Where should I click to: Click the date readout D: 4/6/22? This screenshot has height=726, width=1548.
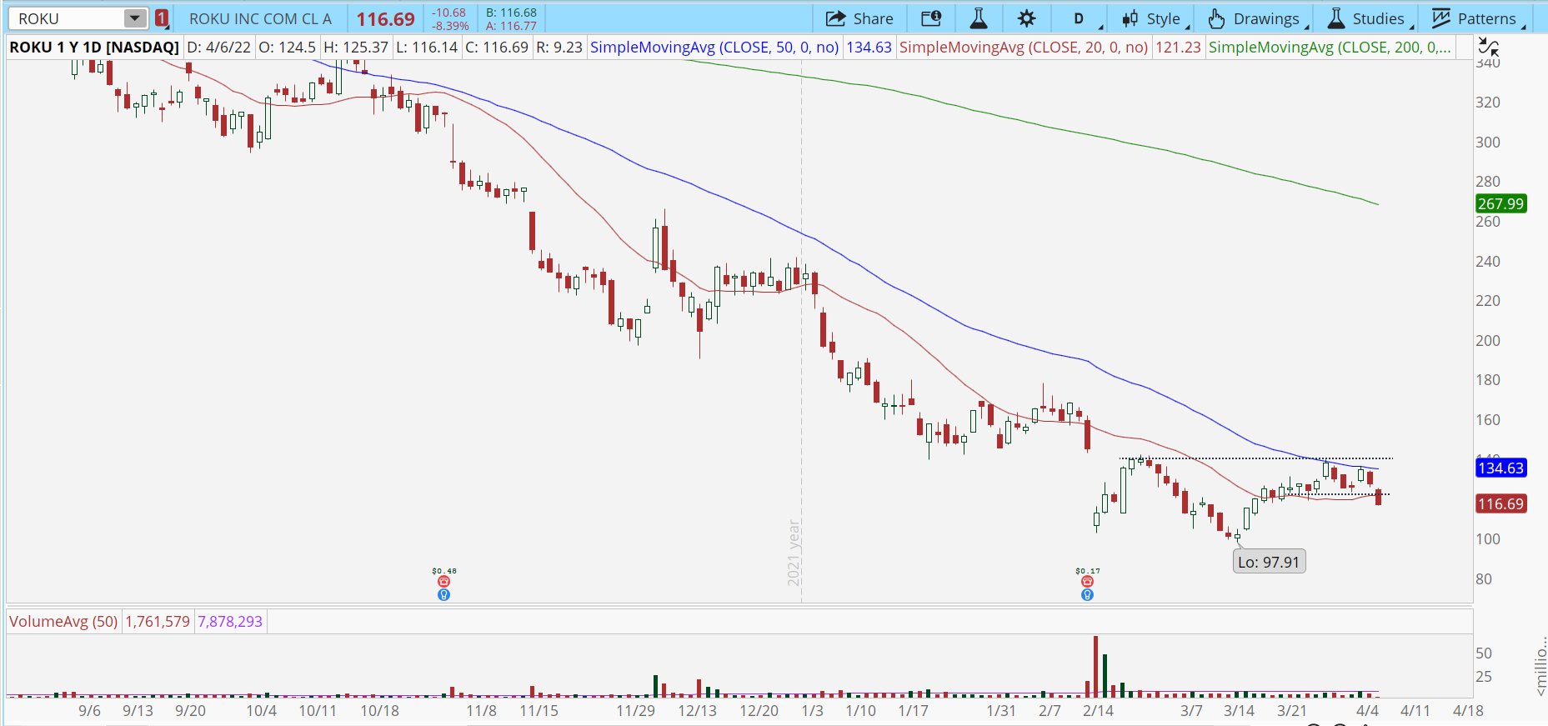coord(219,48)
